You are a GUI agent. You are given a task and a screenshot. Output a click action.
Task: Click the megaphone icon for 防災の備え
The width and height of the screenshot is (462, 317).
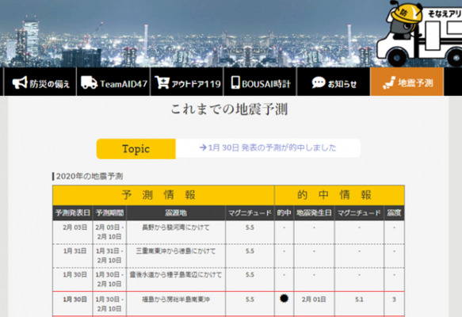(x=20, y=82)
